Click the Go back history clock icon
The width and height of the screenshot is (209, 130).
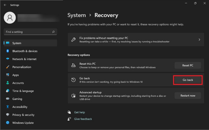click(73, 80)
